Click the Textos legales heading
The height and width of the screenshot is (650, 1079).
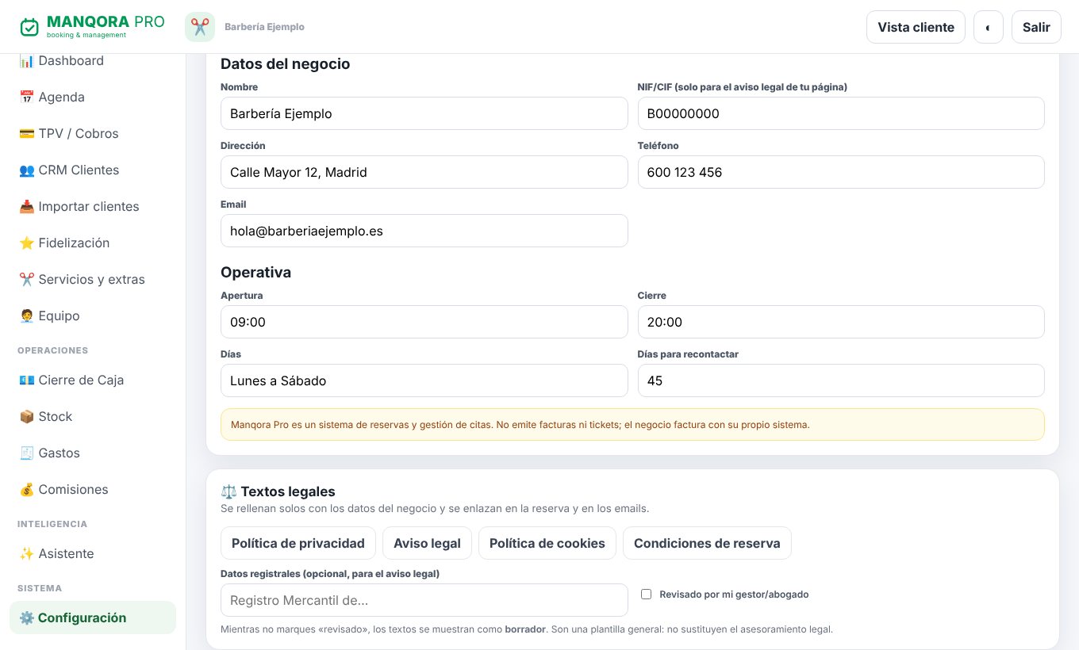coord(278,491)
